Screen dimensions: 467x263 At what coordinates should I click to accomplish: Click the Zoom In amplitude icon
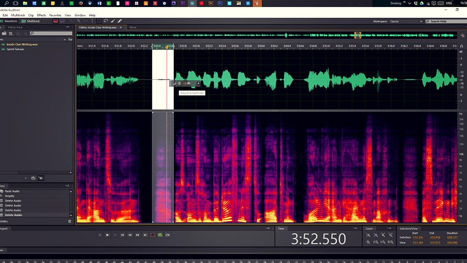tap(369, 235)
